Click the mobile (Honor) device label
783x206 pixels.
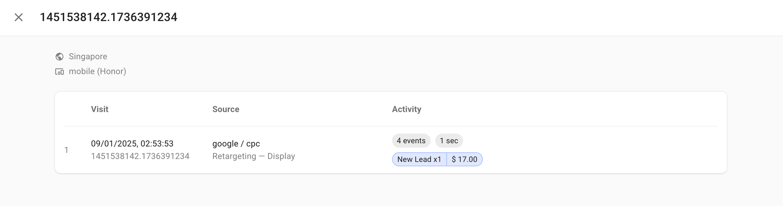[97, 71]
